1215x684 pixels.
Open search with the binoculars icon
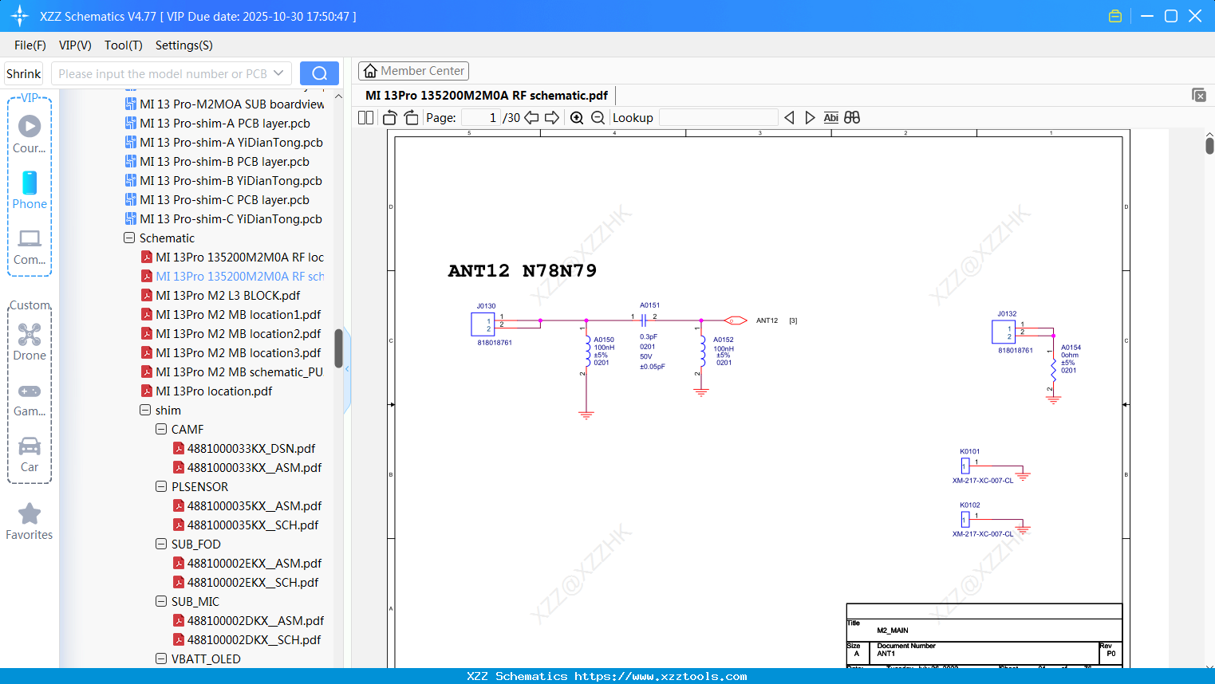coord(850,117)
